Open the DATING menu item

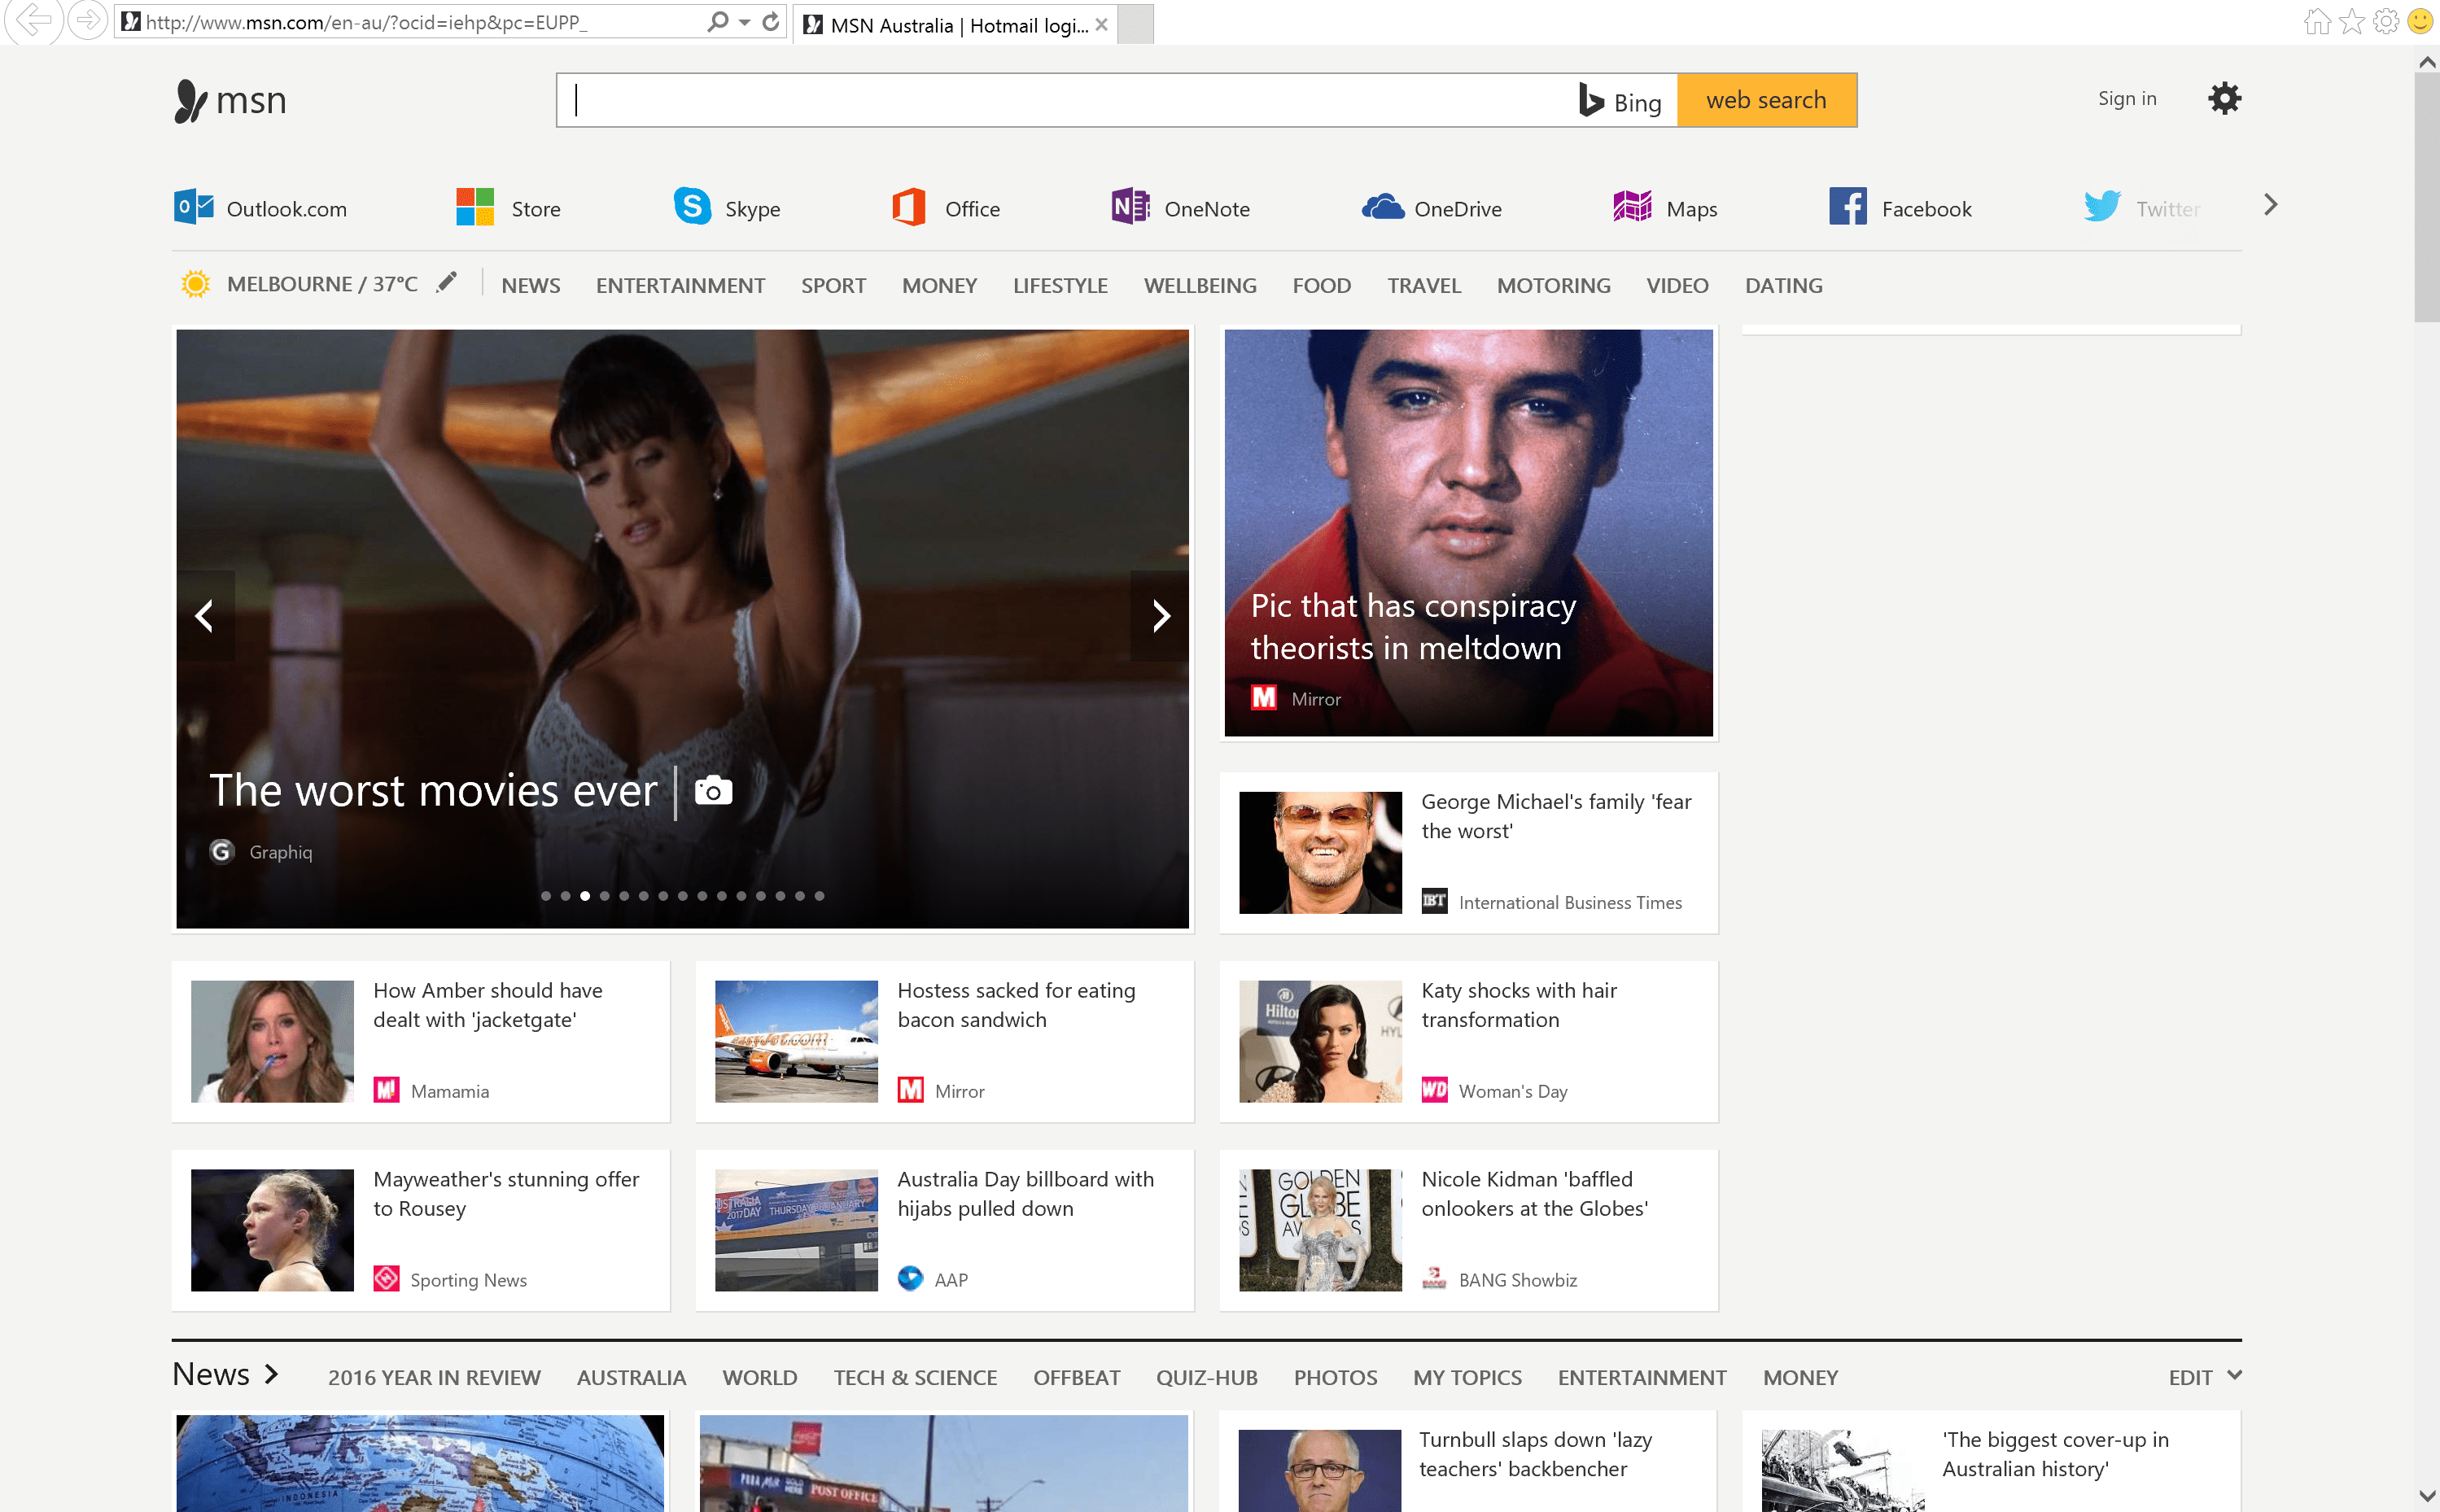click(x=1783, y=286)
